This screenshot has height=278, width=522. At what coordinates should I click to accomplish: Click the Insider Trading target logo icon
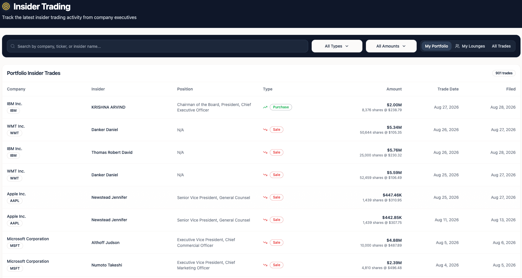pyautogui.click(x=6, y=6)
